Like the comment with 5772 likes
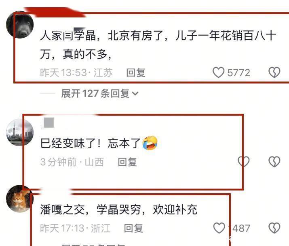This screenshot has width=289, height=246. coord(219,72)
